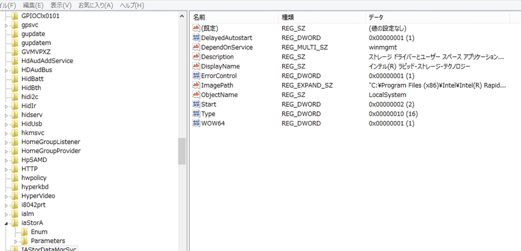
Task: Expand the HTTP key
Action: [6, 169]
